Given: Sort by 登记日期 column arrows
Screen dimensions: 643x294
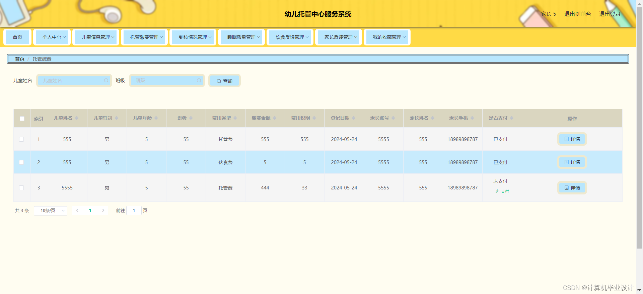Looking at the screenshot, I should click(354, 118).
